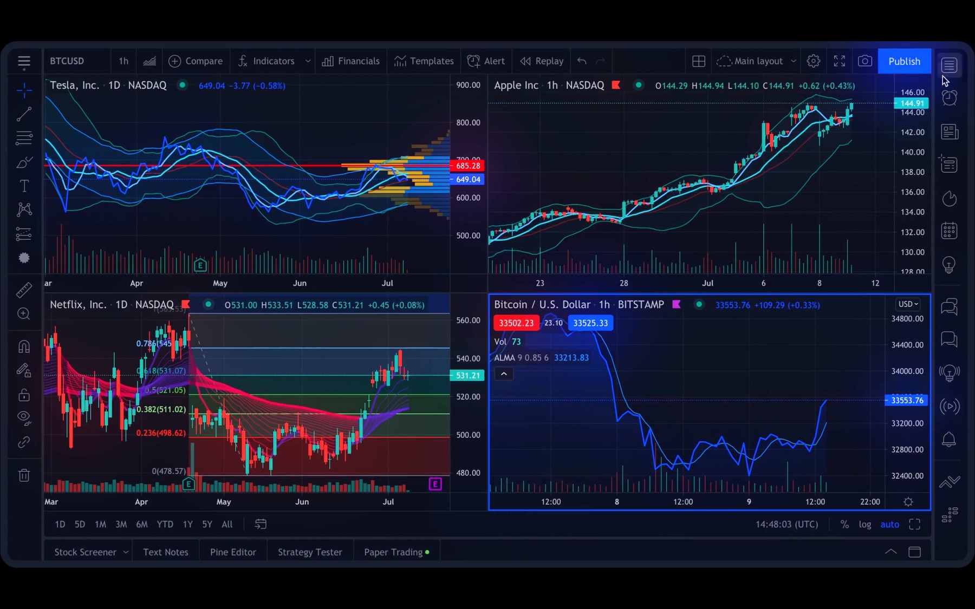Click the Publish button

(x=904, y=61)
